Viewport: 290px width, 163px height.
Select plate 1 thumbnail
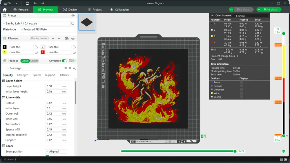pyautogui.click(x=87, y=22)
